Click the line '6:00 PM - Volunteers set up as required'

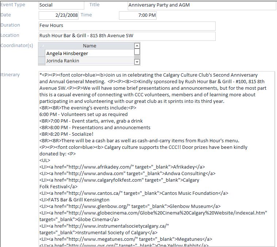click(83, 115)
